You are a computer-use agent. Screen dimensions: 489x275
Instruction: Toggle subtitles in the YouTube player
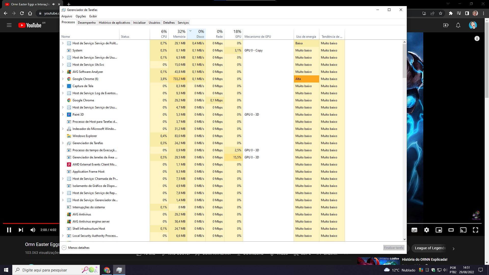414,230
